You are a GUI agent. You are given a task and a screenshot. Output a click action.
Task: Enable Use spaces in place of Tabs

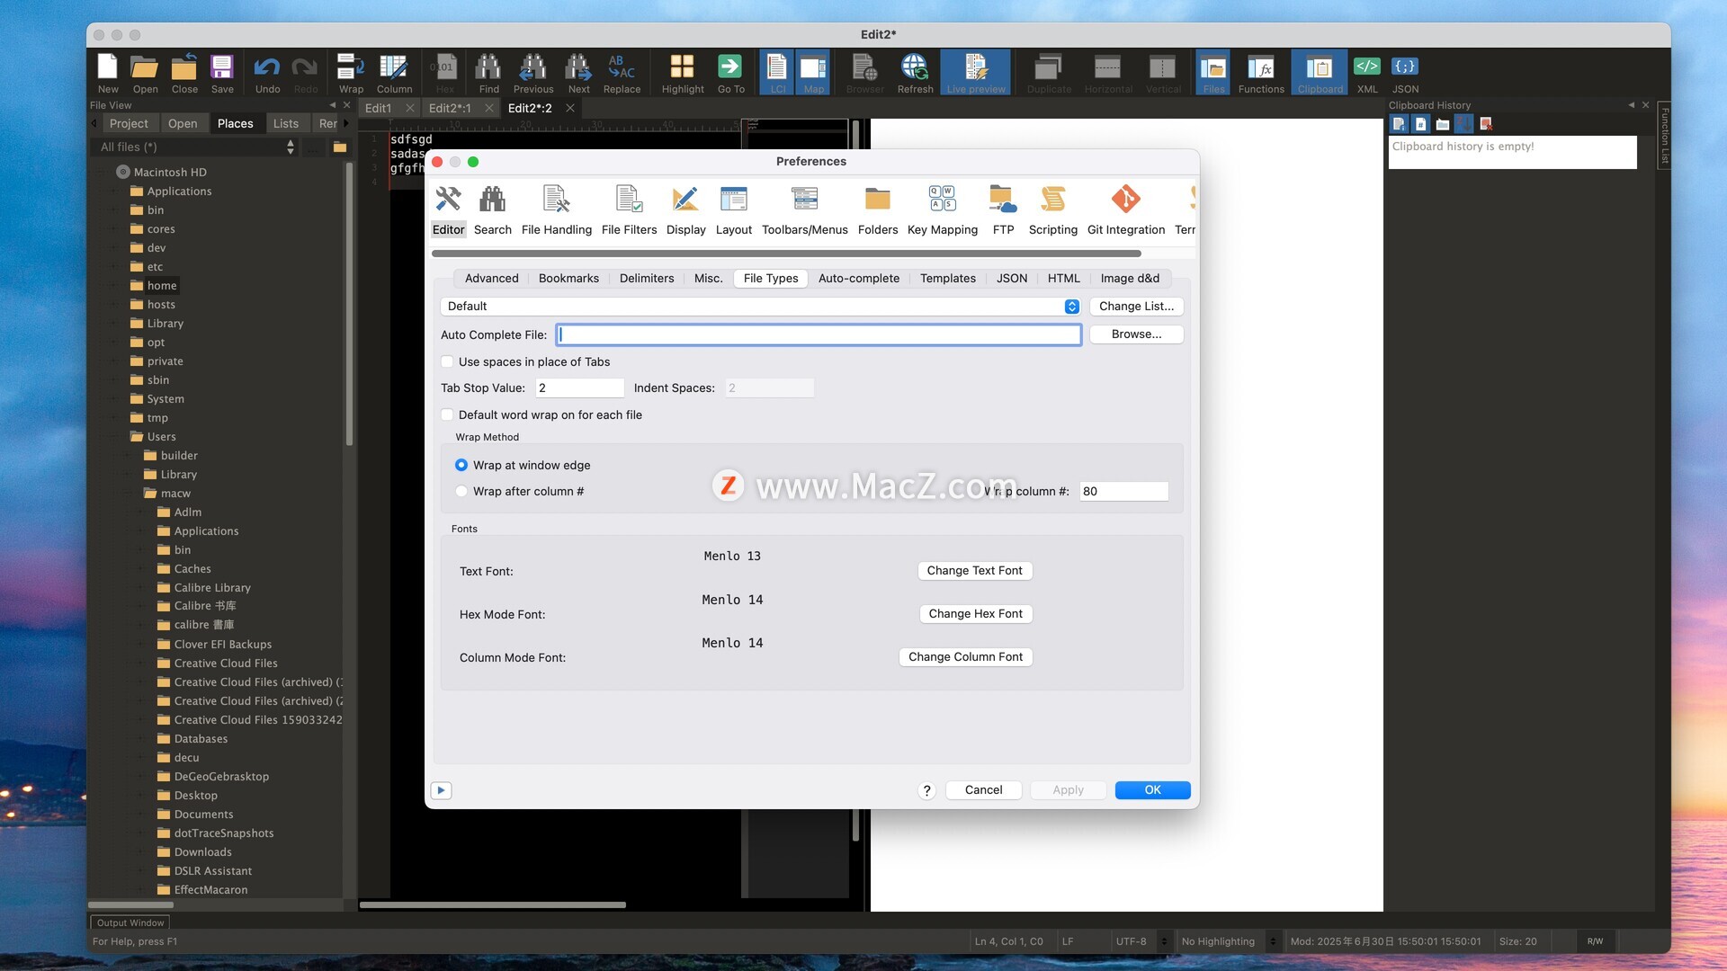[447, 361]
